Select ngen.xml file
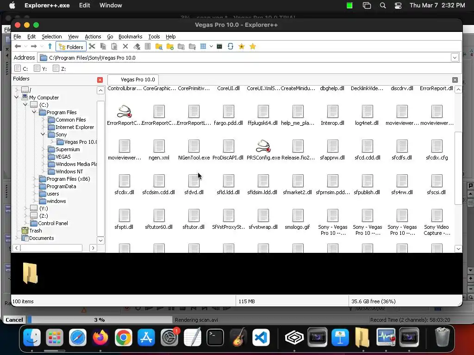 point(159,150)
